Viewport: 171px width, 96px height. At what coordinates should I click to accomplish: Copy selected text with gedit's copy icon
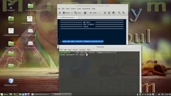click(109, 13)
